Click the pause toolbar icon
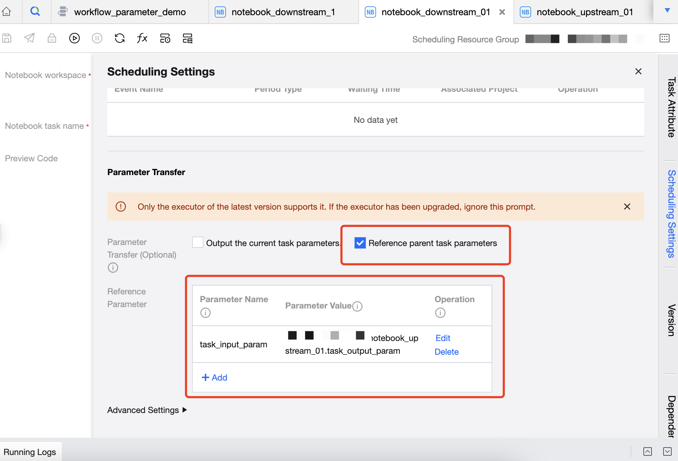The width and height of the screenshot is (678, 461). click(x=97, y=38)
